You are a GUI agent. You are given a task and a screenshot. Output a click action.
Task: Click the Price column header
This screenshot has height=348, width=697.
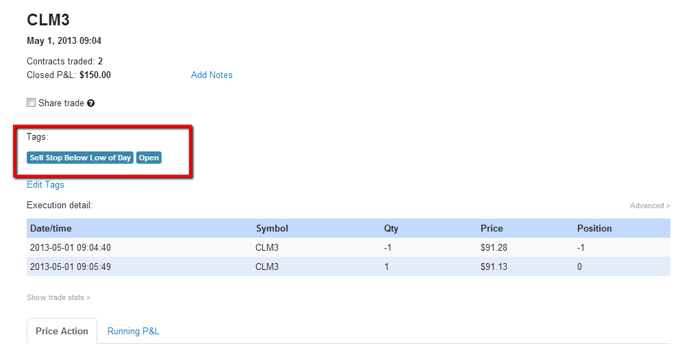(x=492, y=228)
